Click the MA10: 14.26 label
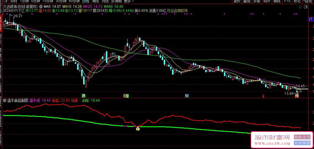 coord(72,6)
